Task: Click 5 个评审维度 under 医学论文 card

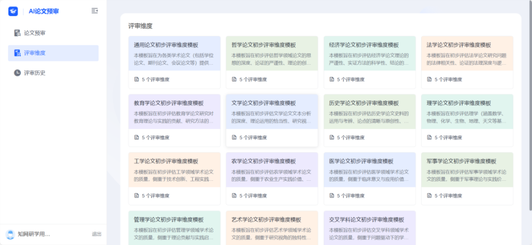Action: point(351,196)
